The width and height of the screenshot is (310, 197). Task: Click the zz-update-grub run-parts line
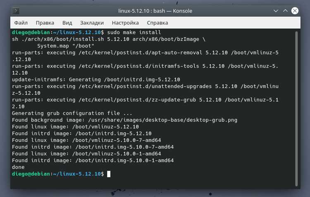coord(145,103)
